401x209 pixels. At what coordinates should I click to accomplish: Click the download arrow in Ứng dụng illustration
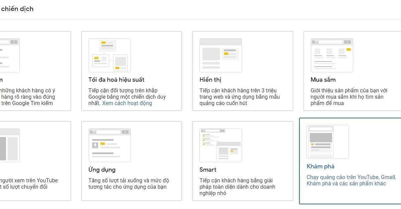click(x=95, y=145)
